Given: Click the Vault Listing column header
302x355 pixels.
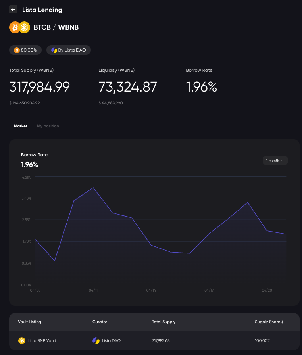Looking at the screenshot, I should (29, 322).
